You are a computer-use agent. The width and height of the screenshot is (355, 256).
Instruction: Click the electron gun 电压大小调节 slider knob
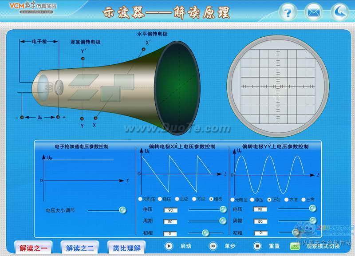(123, 210)
